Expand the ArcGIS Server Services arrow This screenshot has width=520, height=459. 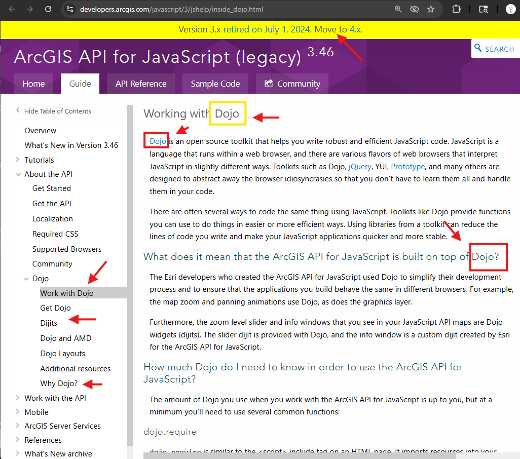click(18, 425)
